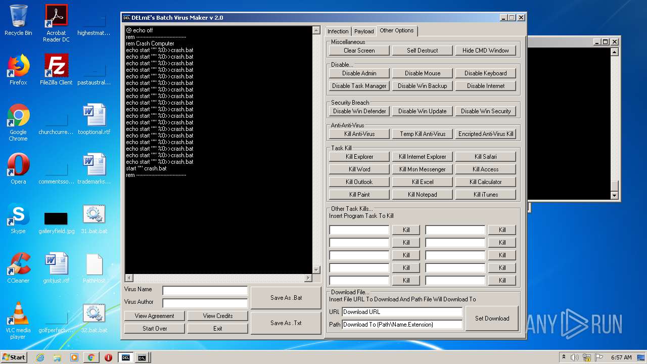Click the code pane's scroll-right arrow

pyautogui.click(x=308, y=278)
